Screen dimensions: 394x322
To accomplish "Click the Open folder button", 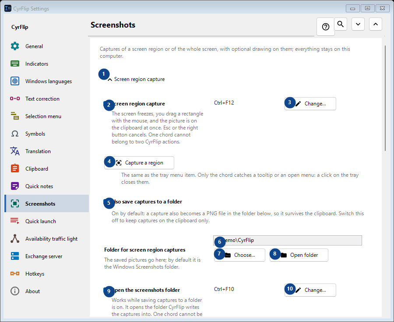I will pos(299,255).
